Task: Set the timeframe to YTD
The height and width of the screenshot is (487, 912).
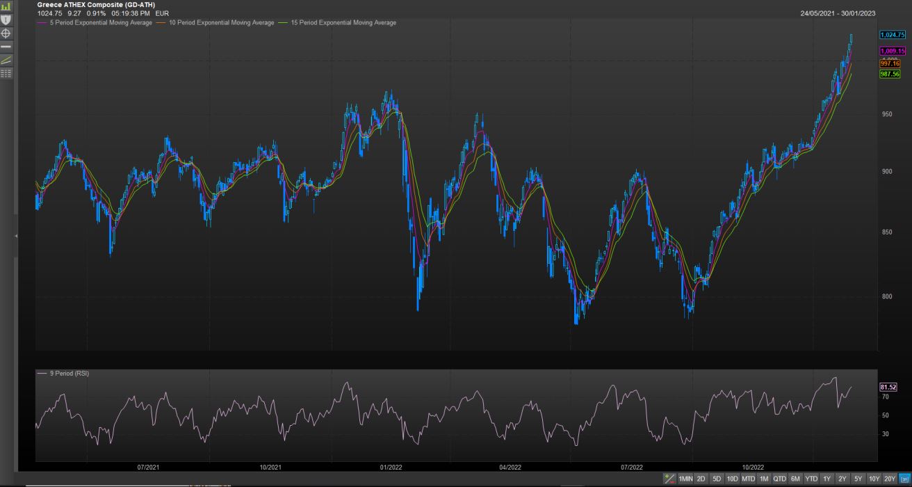Action: coord(811,479)
